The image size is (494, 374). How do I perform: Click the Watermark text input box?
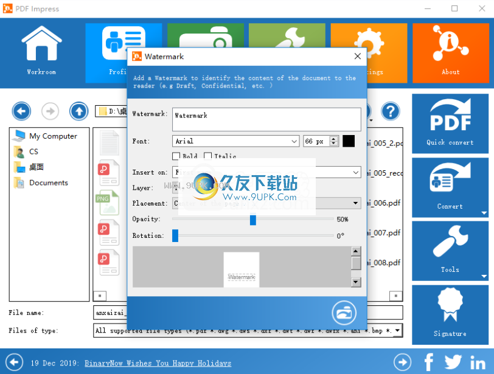pos(266,119)
